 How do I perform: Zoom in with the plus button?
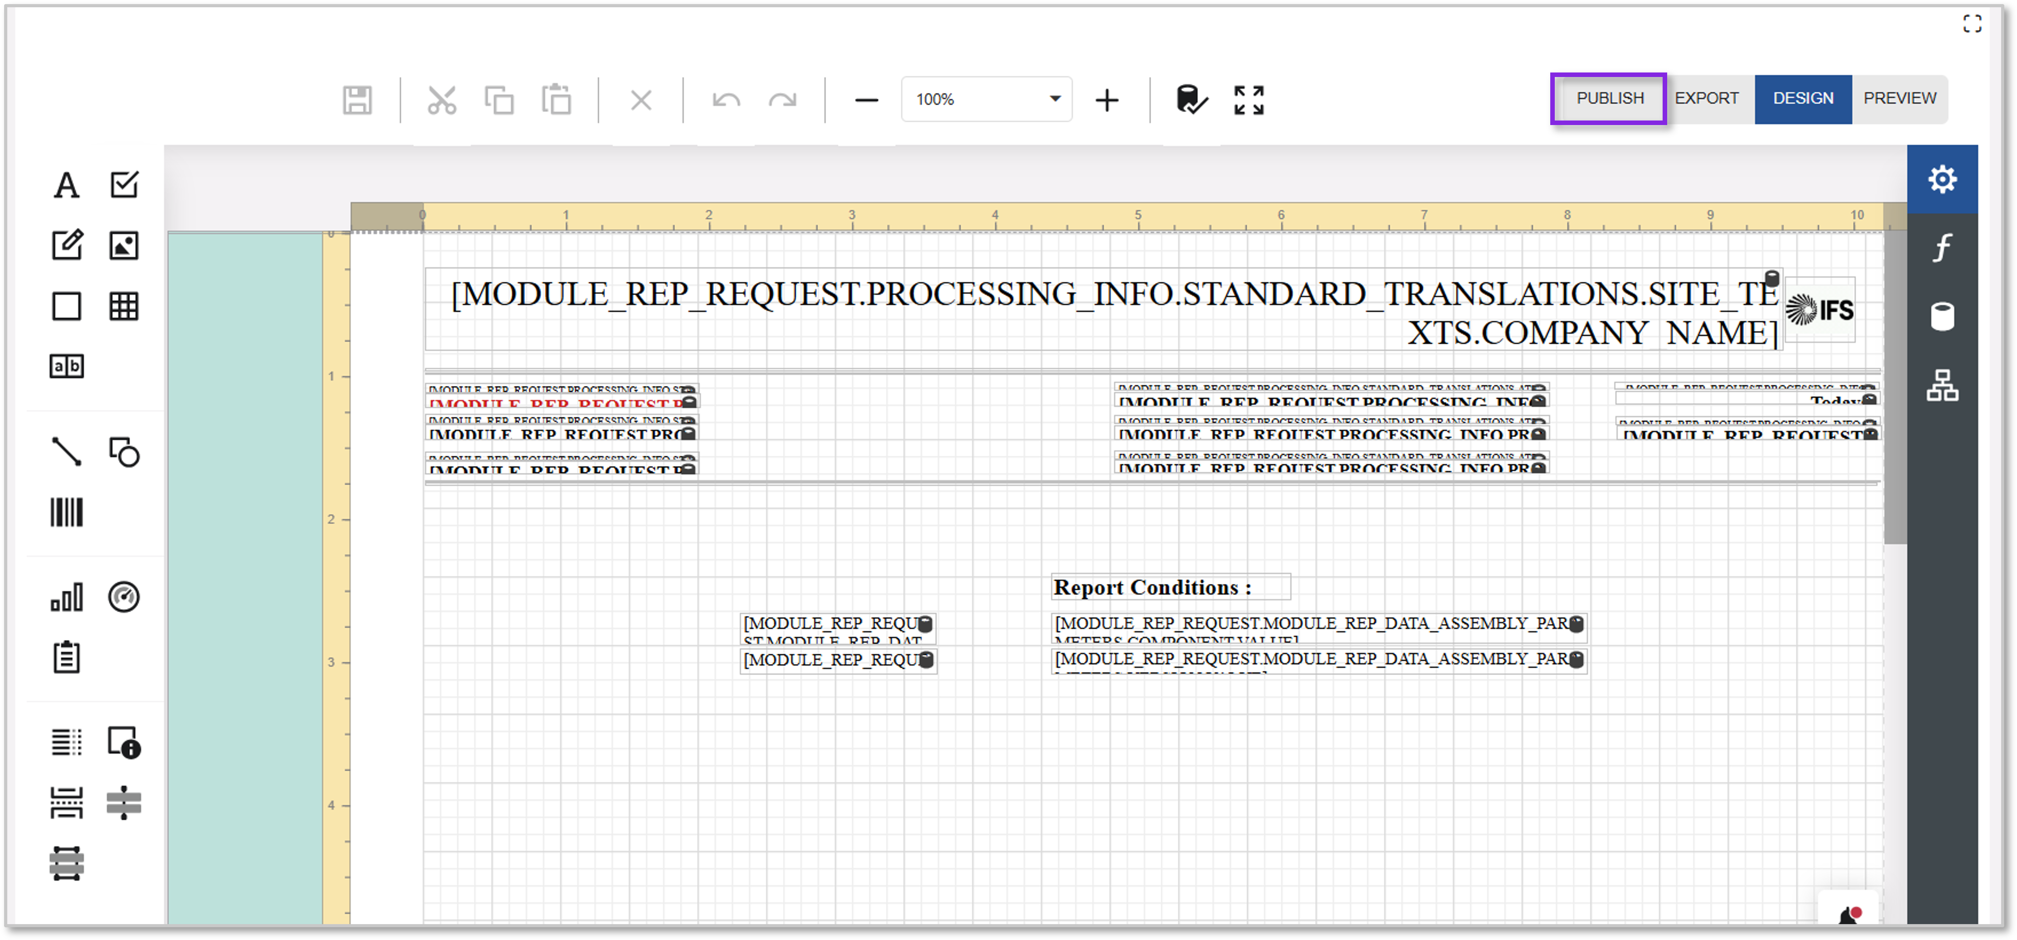point(1106,100)
